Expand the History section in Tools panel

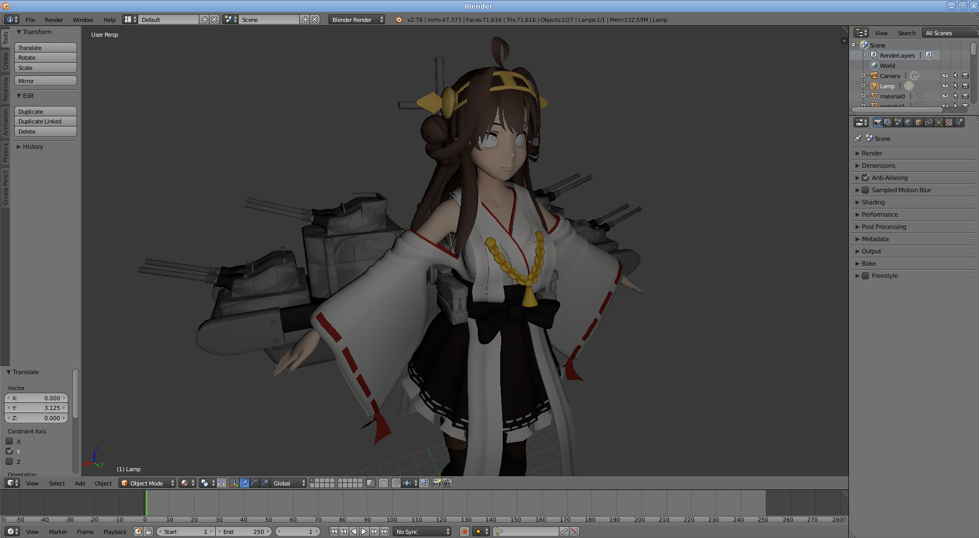tap(33, 147)
